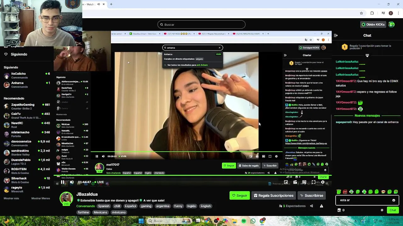This screenshot has width=403, height=226.
Task: Click the first green emote above chat input
Action: coord(339,192)
